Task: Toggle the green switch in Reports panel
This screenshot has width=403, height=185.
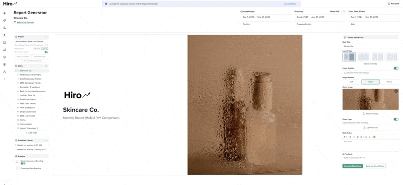Action: coord(46,52)
